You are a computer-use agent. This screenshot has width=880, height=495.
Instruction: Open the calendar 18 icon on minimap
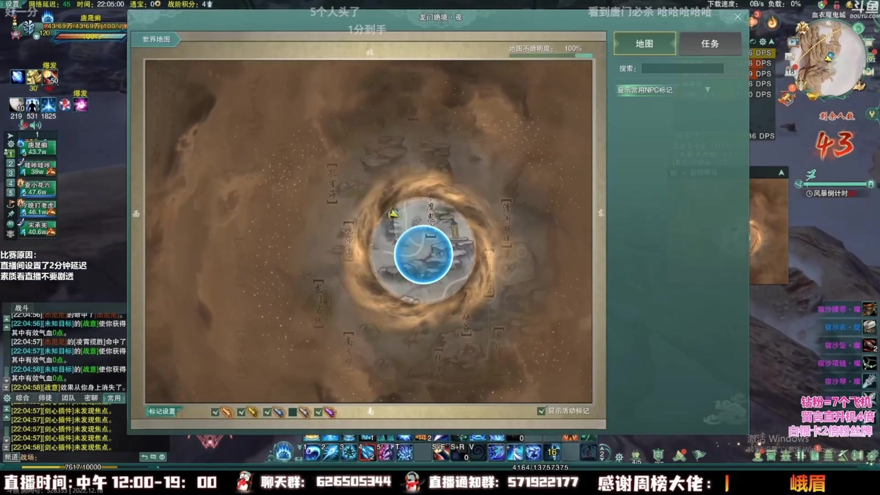click(790, 71)
